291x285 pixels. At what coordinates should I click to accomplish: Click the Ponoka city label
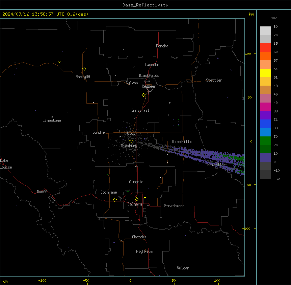162,46
